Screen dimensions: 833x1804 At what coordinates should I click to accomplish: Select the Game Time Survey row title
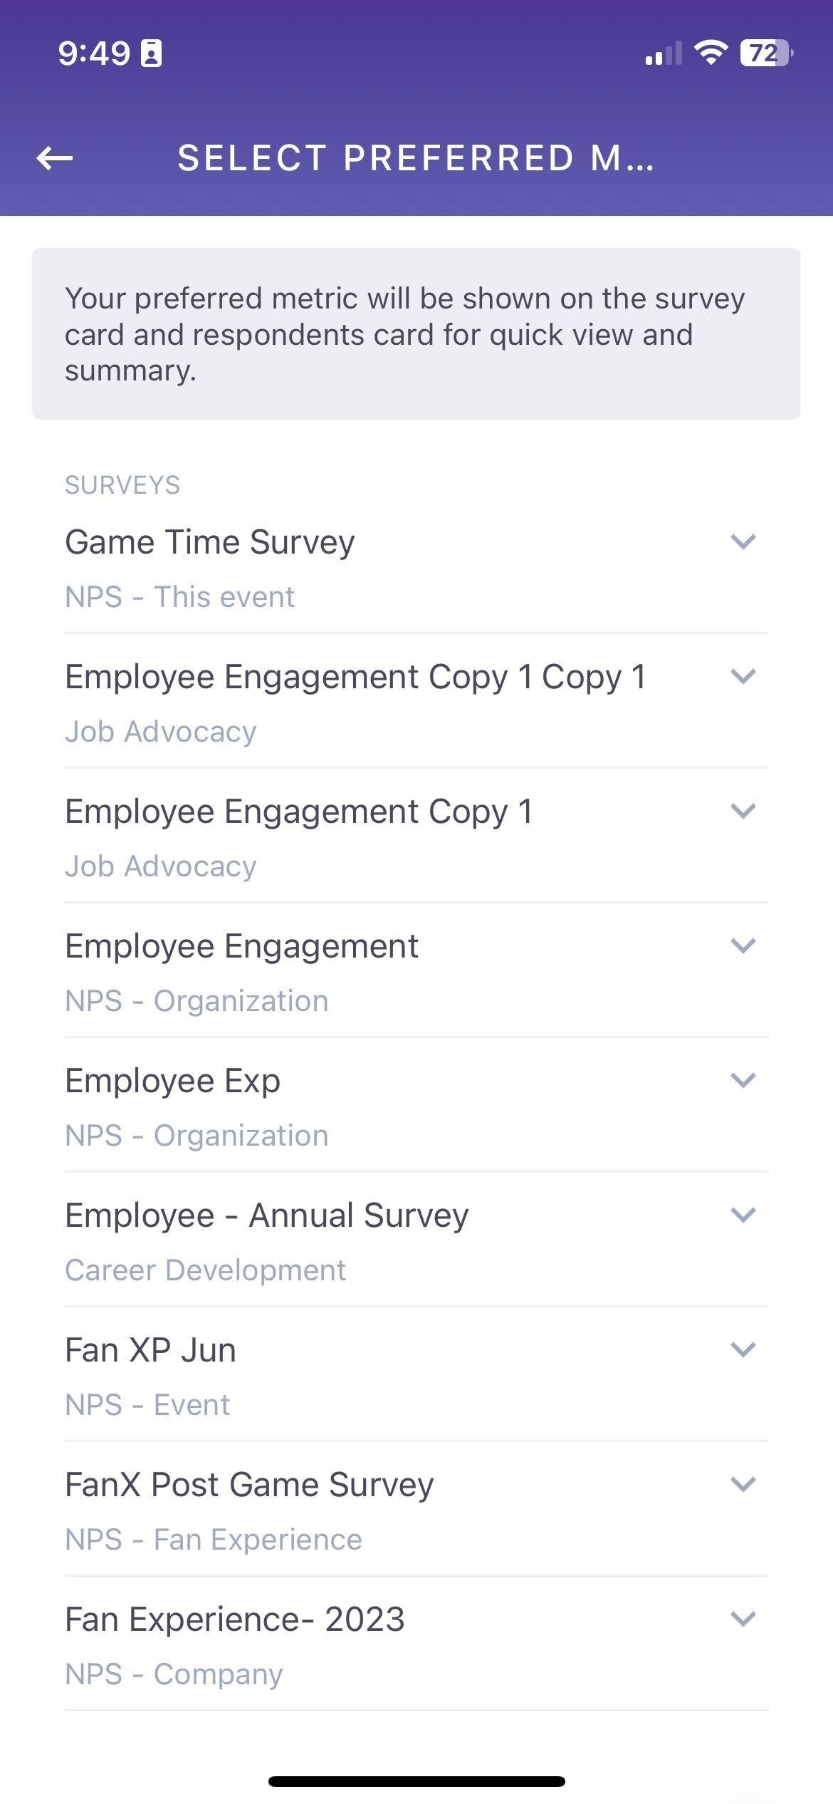[210, 542]
